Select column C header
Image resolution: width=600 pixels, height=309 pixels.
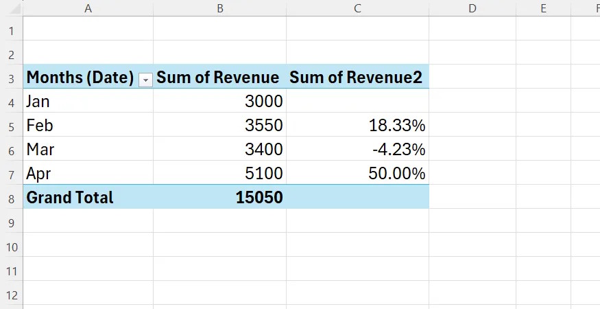pos(357,8)
